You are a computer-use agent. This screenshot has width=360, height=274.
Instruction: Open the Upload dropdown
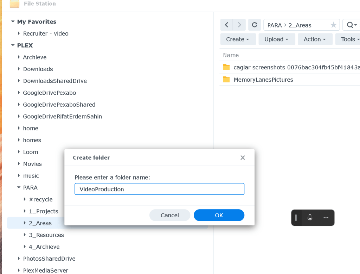(x=277, y=39)
